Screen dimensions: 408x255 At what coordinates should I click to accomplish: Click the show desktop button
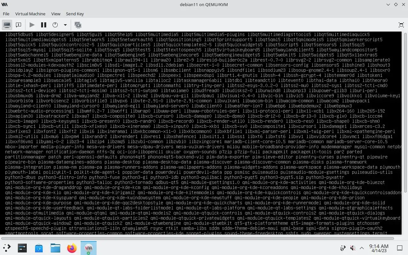pyautogui.click(x=400, y=248)
